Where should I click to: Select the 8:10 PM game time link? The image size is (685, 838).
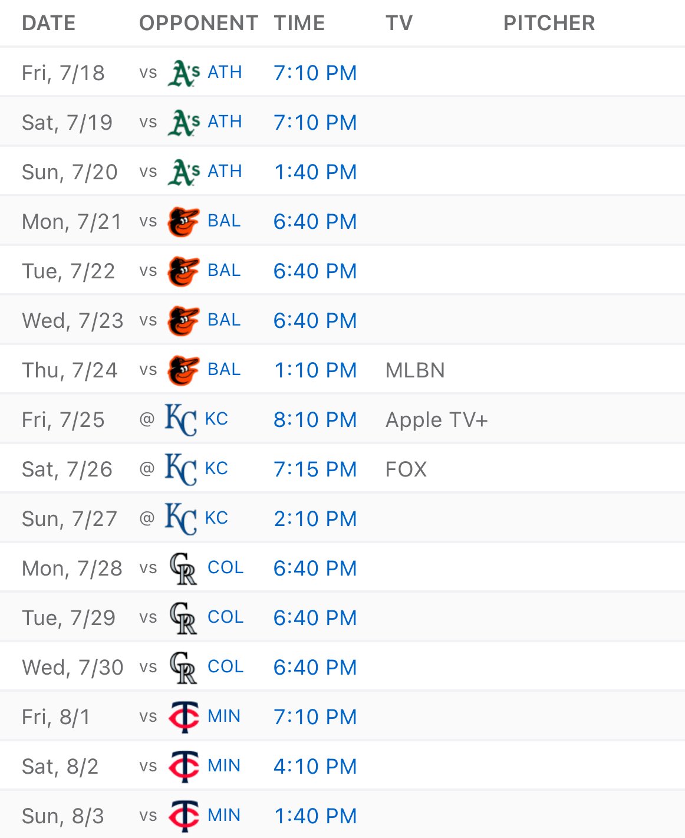[315, 420]
